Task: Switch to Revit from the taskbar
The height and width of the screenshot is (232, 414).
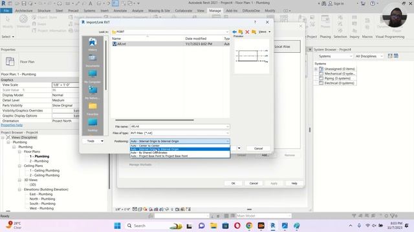Action: tap(273, 226)
